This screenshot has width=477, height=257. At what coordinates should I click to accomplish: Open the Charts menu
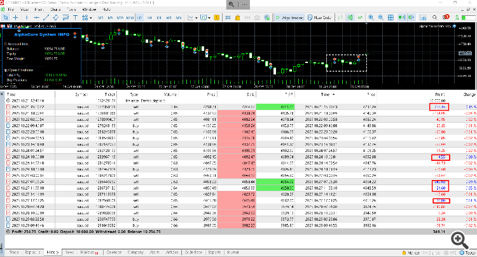point(57,11)
